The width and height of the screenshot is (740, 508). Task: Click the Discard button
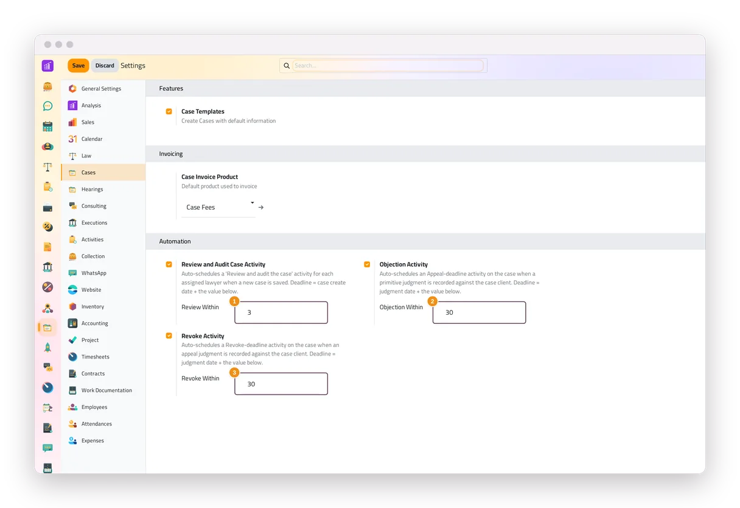pyautogui.click(x=105, y=66)
